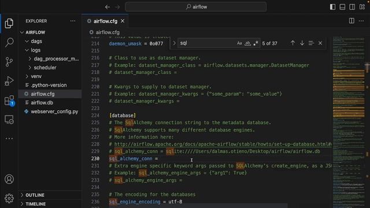This screenshot has width=370, height=208.
Task: Split the editor to the right
Action: [351, 21]
